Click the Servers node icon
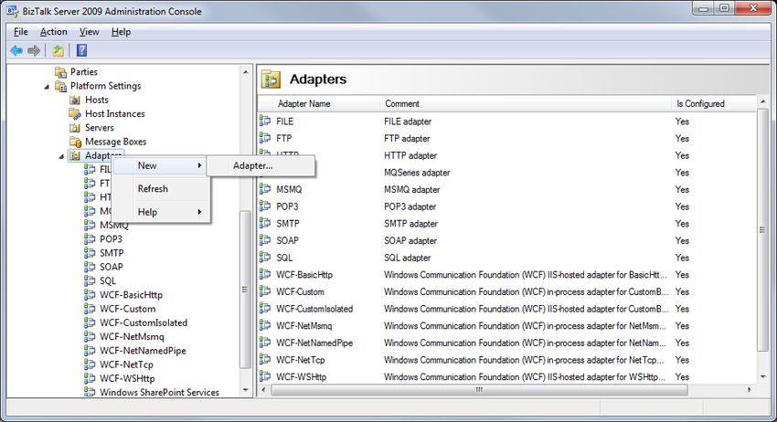Viewport: 777px width, 422px height. 75,128
